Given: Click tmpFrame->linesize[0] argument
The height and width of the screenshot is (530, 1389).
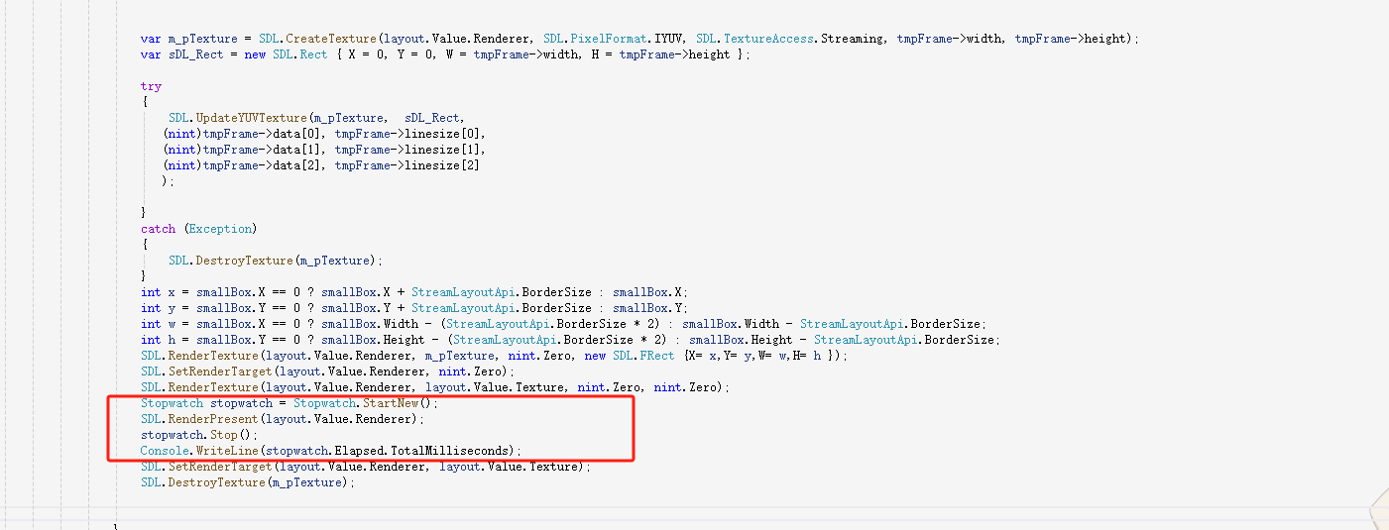Looking at the screenshot, I should (407, 134).
